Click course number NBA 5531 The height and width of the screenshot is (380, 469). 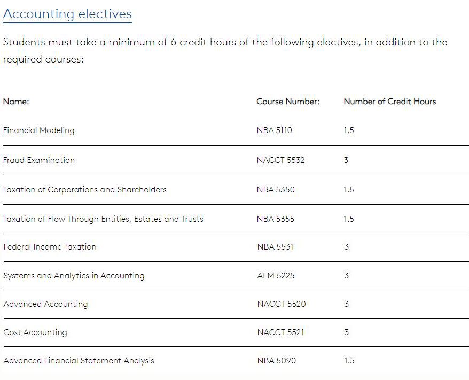[x=275, y=247]
